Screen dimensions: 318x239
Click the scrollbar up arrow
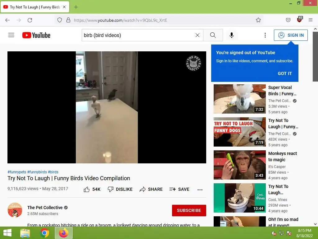pos(315,29)
